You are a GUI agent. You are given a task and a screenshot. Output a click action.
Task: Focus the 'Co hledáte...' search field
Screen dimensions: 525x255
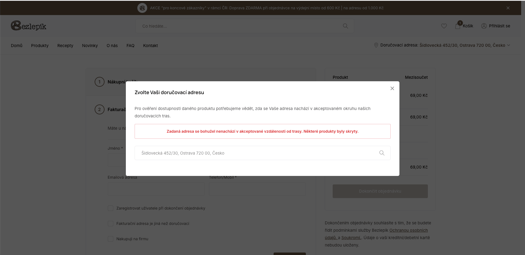238,26
